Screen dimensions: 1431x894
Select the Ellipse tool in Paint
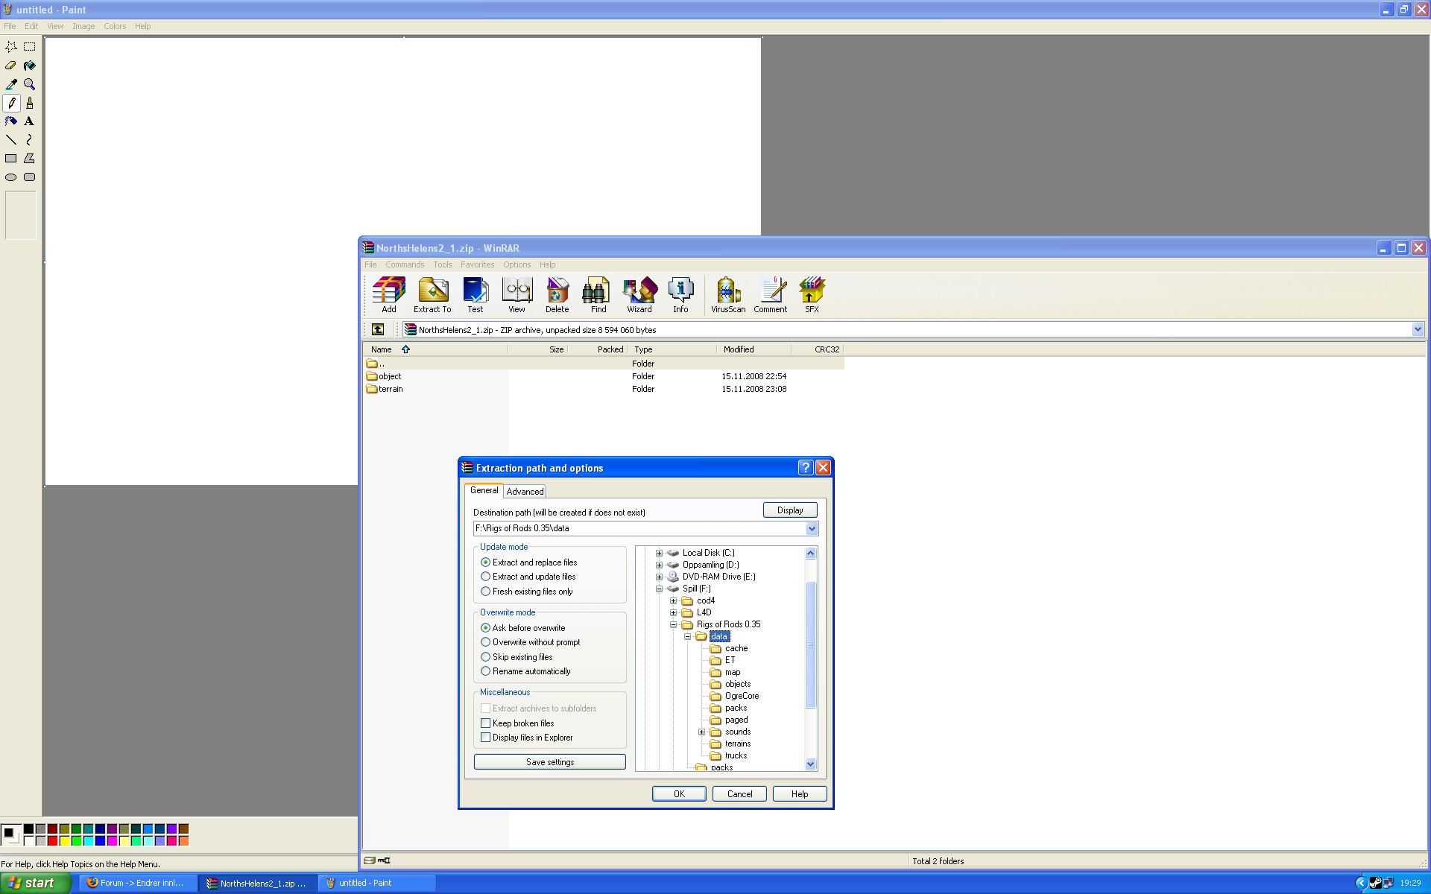[x=11, y=177]
